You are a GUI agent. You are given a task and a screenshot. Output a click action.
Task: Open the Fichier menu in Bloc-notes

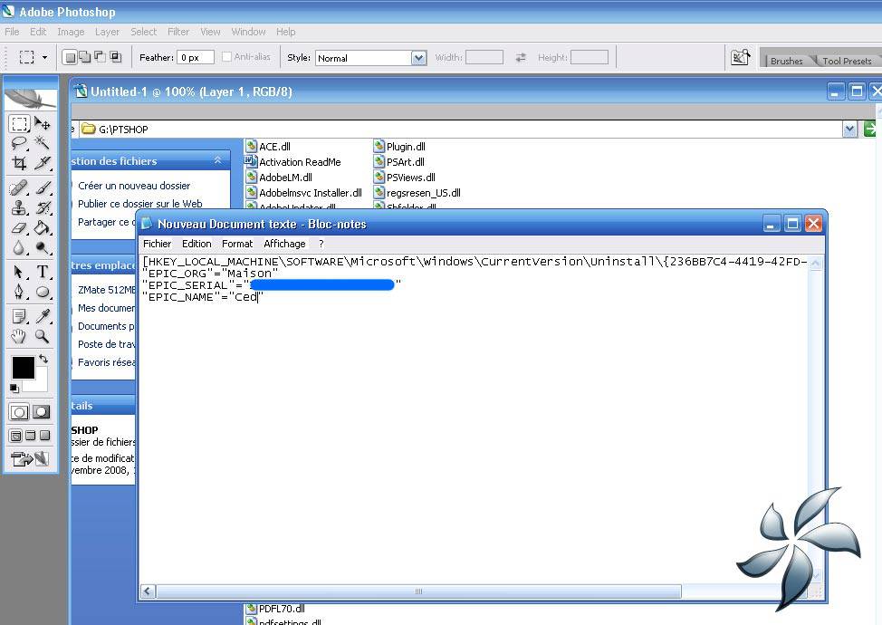[x=157, y=244]
